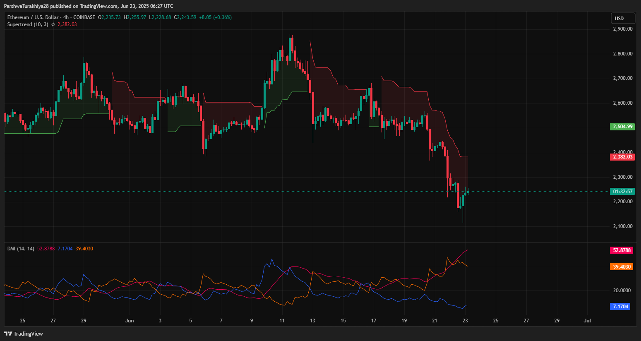
Task: Open the USD currency selector
Action: (623, 18)
